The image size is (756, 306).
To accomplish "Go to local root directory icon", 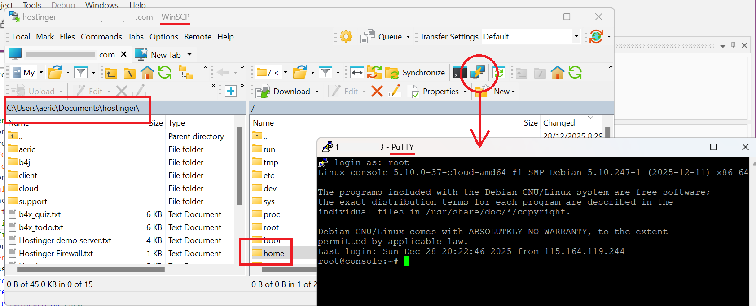I will (129, 73).
